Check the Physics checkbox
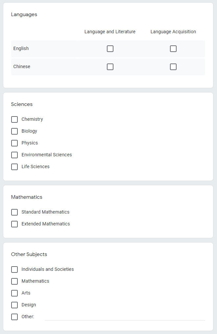Image resolution: width=217 pixels, height=334 pixels. click(x=14, y=143)
